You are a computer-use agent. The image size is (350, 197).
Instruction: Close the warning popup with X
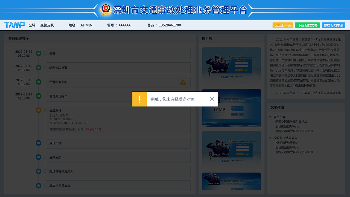[x=212, y=99]
